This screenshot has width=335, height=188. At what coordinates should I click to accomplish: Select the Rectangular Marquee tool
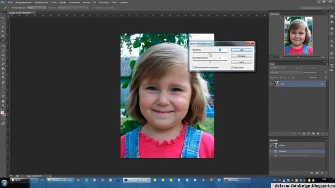(x=3, y=22)
